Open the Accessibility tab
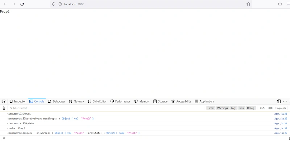The width and height of the screenshot is (290, 141). tap(181, 101)
